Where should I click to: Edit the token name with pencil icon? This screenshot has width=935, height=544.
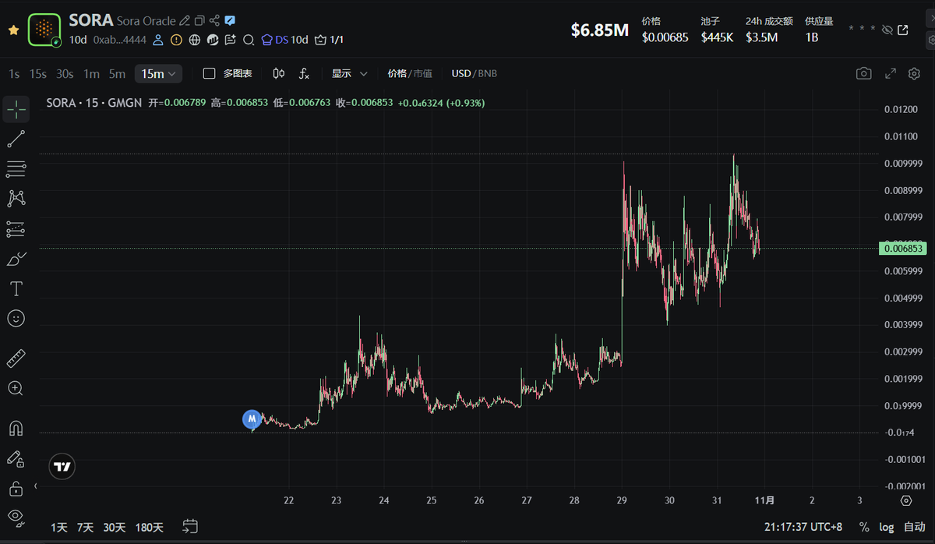[185, 21]
